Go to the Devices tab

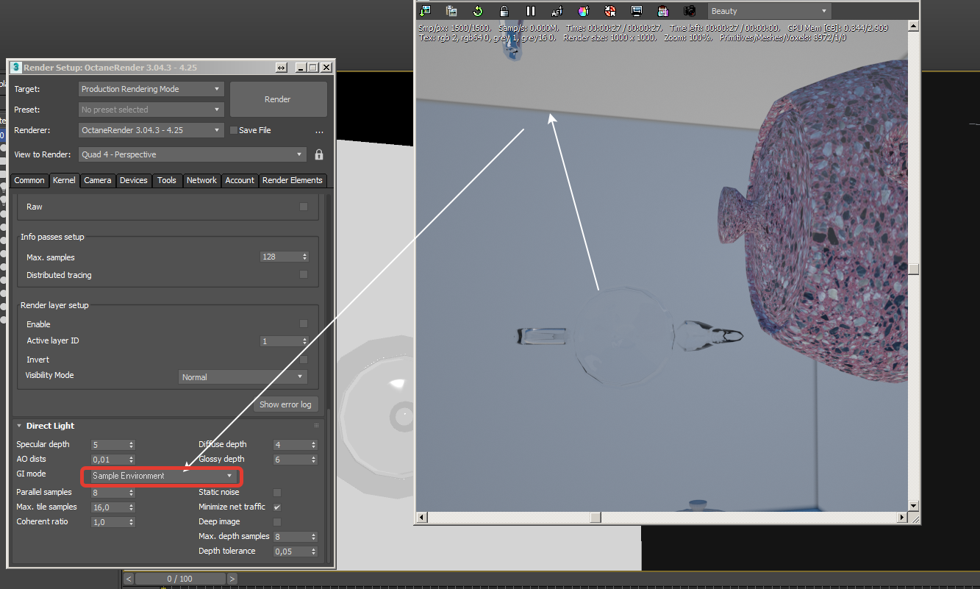pyautogui.click(x=134, y=180)
